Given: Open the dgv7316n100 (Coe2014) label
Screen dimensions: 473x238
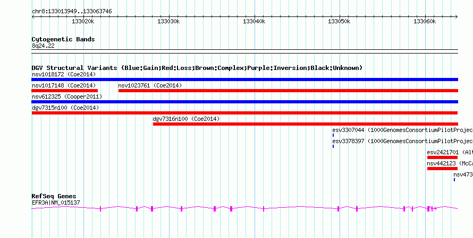Looking at the screenshot, I should (186, 119).
